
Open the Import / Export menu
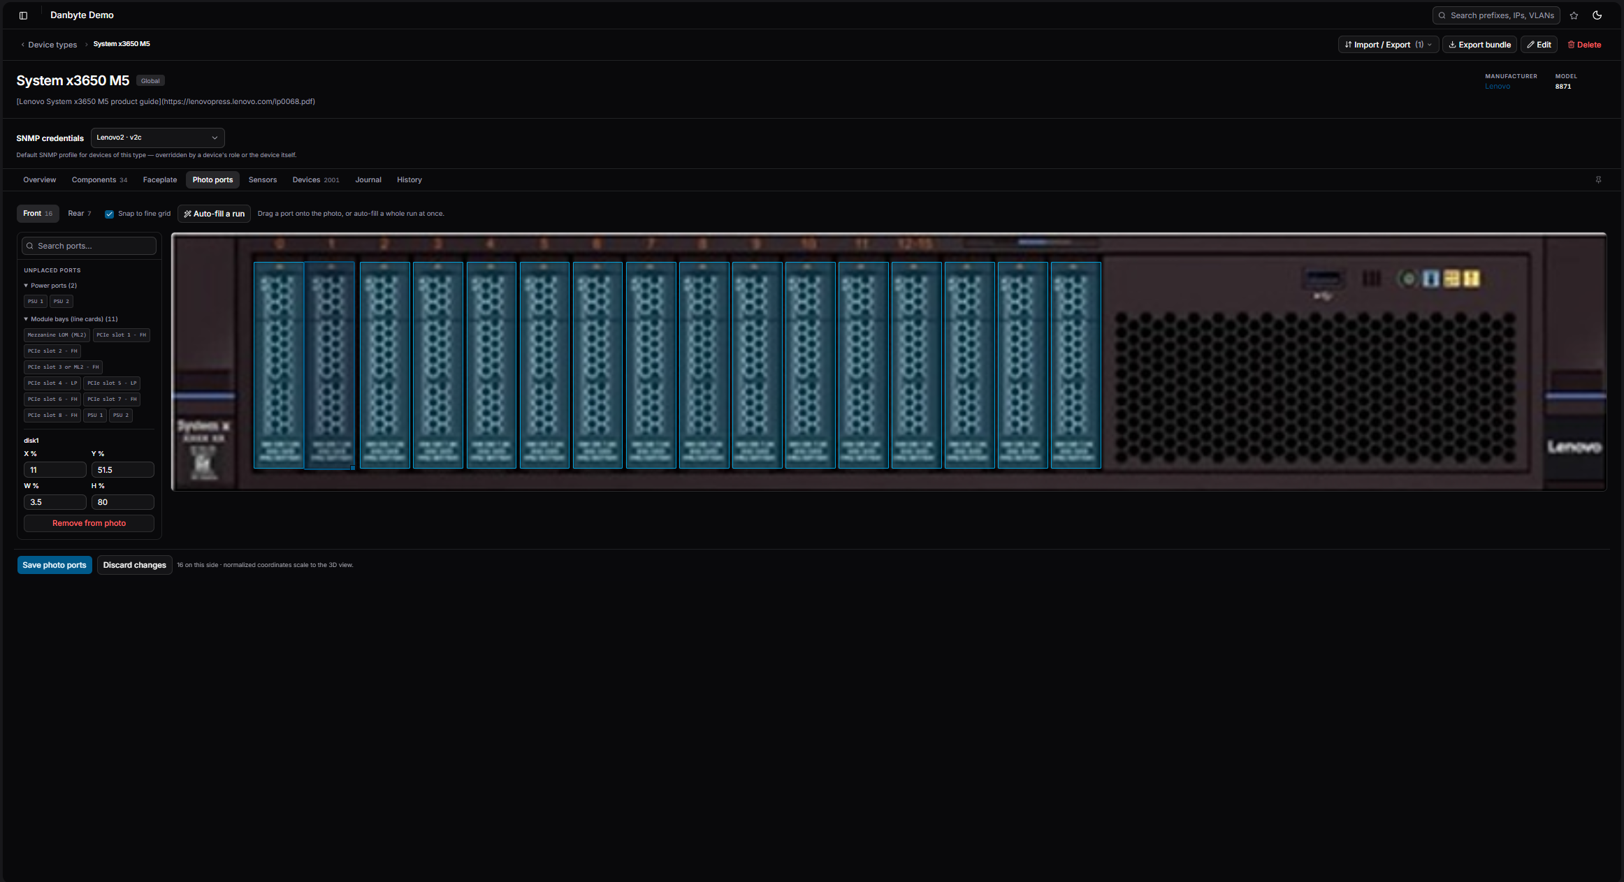(x=1388, y=45)
